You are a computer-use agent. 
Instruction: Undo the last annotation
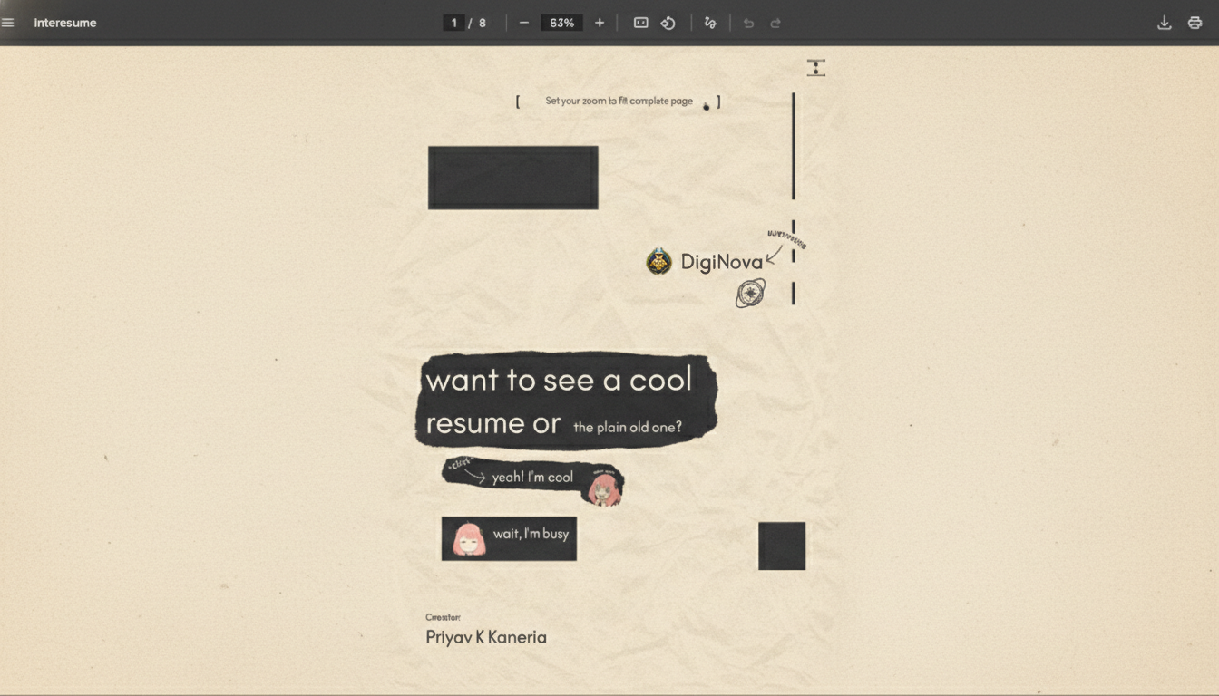coord(748,23)
